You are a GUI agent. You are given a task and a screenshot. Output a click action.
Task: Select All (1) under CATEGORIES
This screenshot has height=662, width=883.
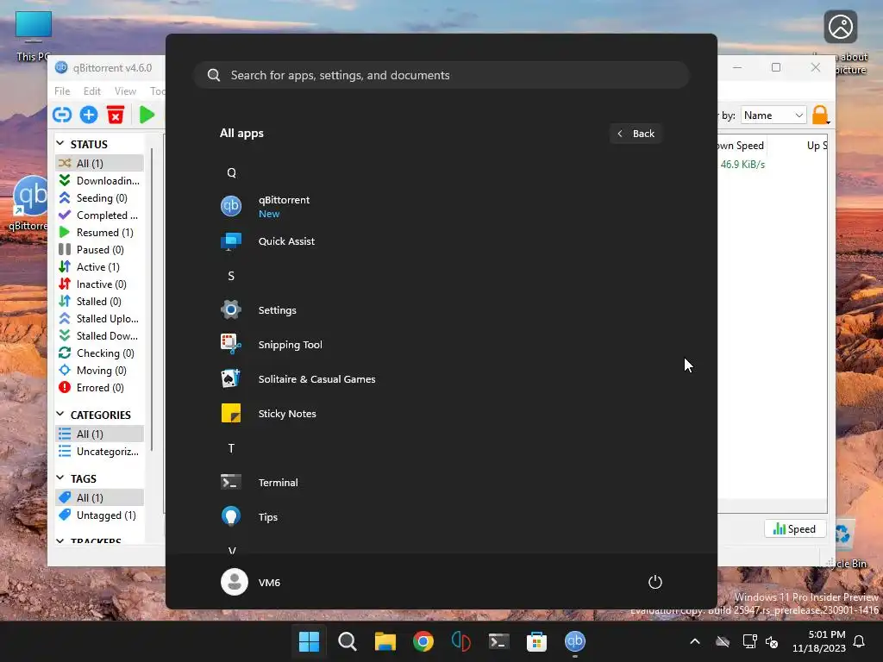coord(100,434)
